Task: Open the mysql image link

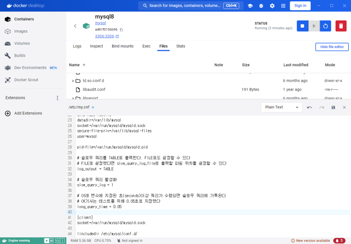Action: tap(100, 23)
